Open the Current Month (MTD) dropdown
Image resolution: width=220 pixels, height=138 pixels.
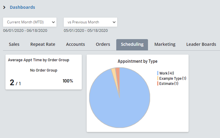pos(30,22)
